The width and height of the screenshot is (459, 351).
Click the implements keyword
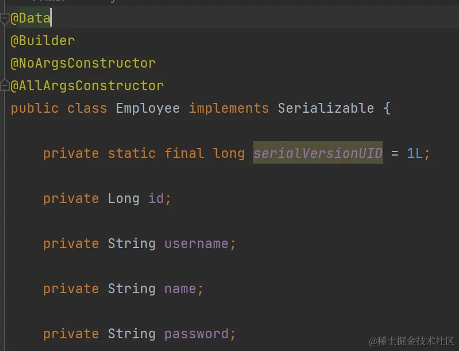click(x=229, y=109)
